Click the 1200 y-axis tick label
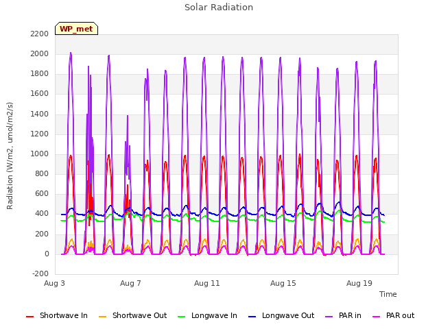Image resolution: width=439 pixels, height=329 pixels. point(40,134)
